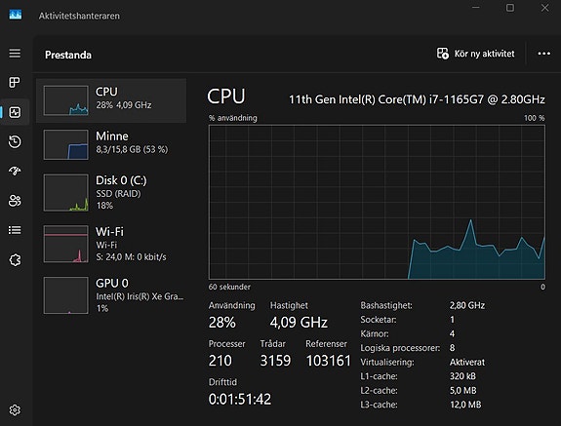
Task: Open the hamburger navigation menu
Action: (15, 54)
